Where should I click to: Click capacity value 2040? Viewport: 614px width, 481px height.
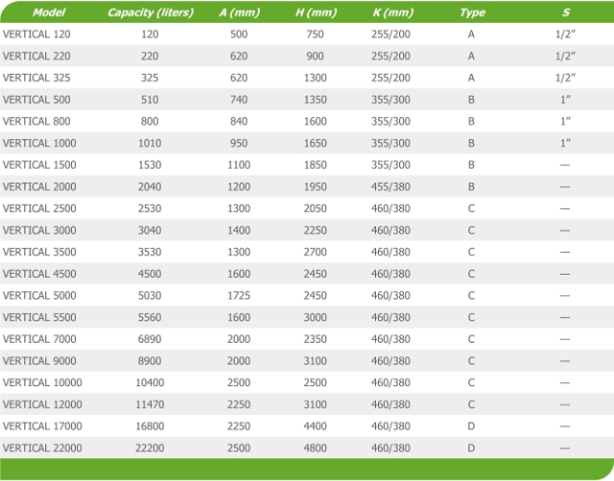point(150,187)
